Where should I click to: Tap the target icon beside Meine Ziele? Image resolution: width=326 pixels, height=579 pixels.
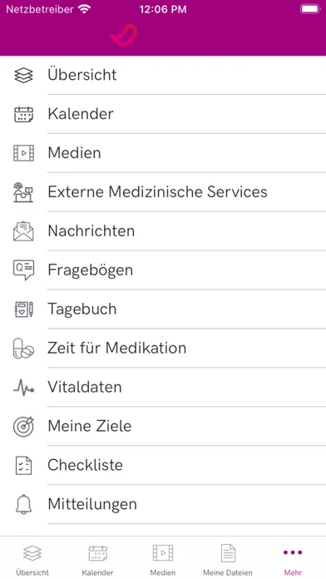point(23,427)
